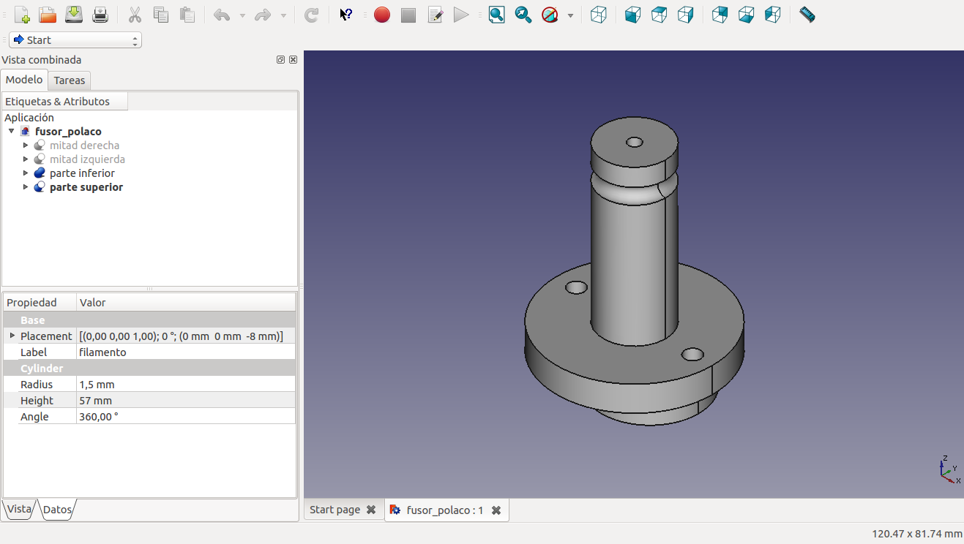The width and height of the screenshot is (964, 544).
Task: Click Fit all zoom icon
Action: [x=497, y=15]
